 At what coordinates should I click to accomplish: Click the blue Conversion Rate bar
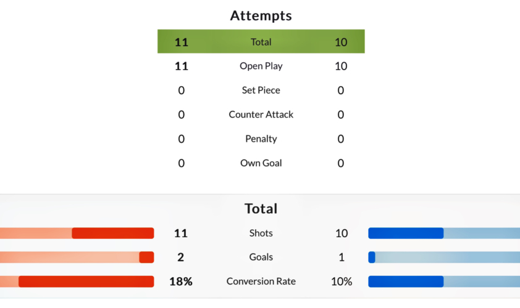[x=406, y=282]
